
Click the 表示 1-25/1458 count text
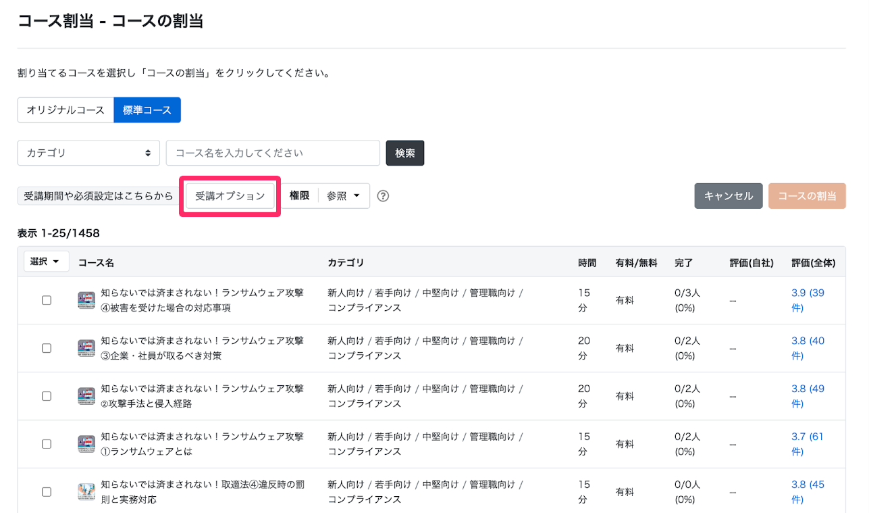tap(59, 233)
